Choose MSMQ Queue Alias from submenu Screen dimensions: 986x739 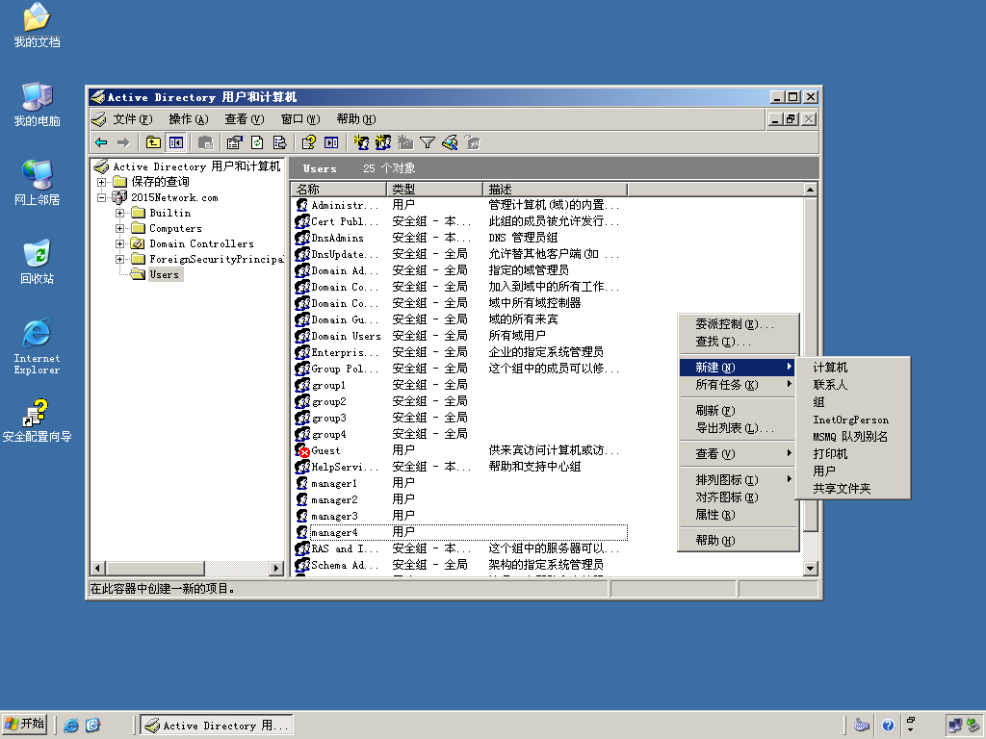click(x=852, y=437)
